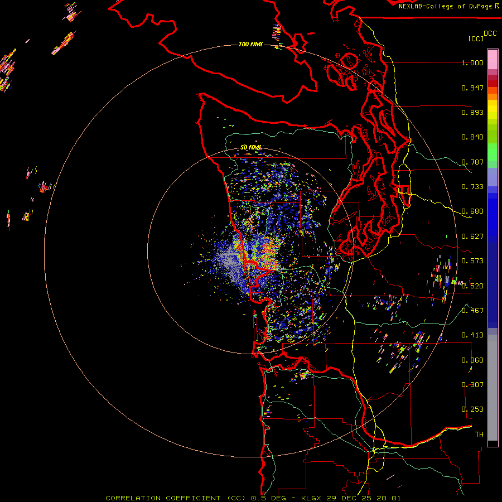Select the 0.947 scale value

tap(472, 88)
